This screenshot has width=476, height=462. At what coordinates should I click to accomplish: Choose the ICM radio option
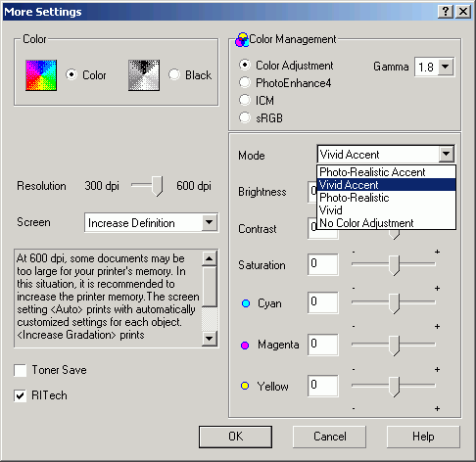tap(245, 100)
